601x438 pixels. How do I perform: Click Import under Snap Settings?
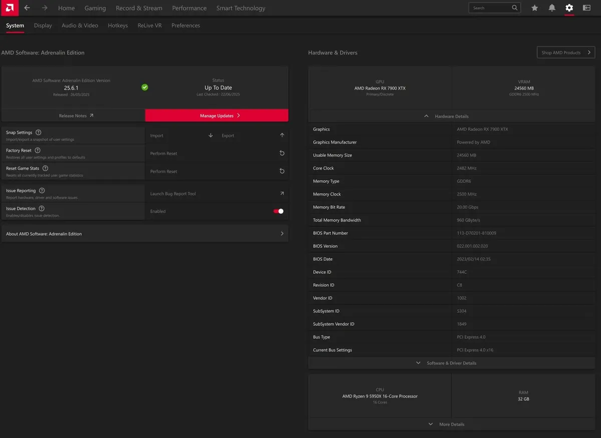[157, 136]
